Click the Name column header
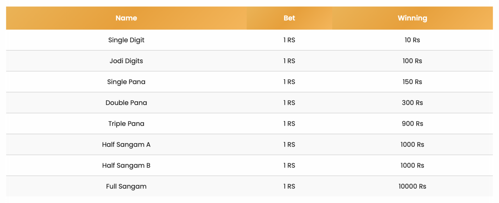The height and width of the screenshot is (203, 499). (x=126, y=18)
